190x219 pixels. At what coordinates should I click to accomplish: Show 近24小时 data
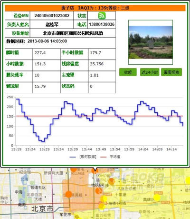tap(150, 72)
